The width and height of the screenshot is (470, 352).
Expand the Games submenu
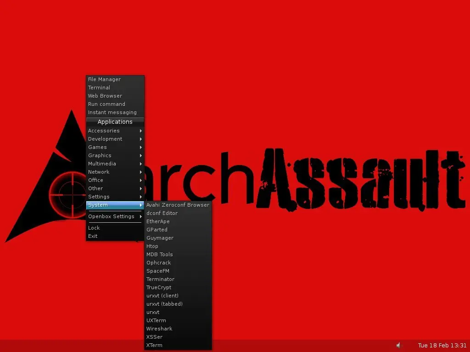115,147
